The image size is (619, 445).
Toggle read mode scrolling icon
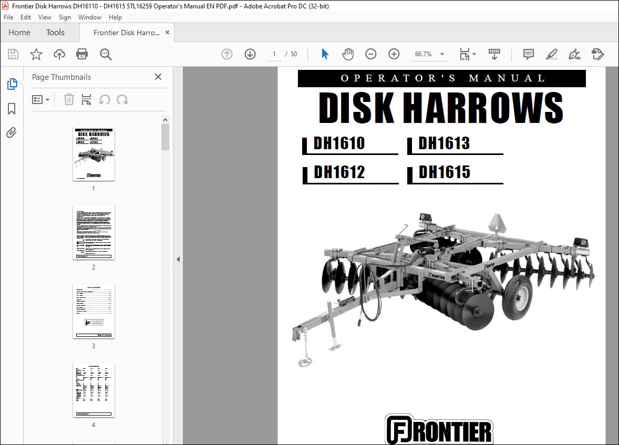[x=494, y=54]
